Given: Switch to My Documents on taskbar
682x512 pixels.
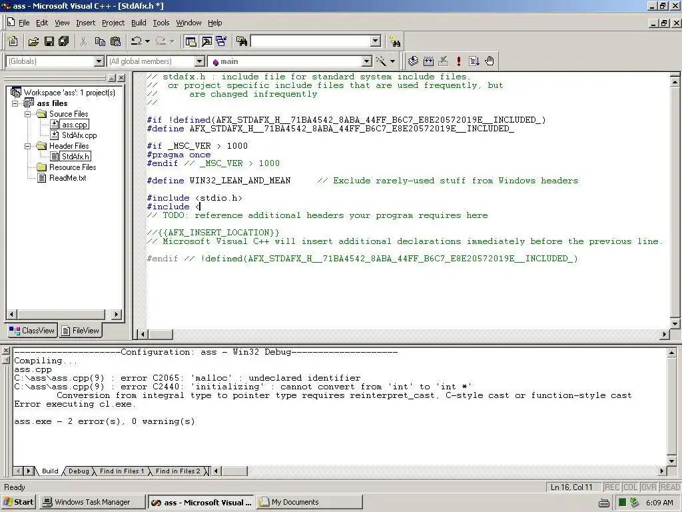Looking at the screenshot, I should pyautogui.click(x=309, y=502).
